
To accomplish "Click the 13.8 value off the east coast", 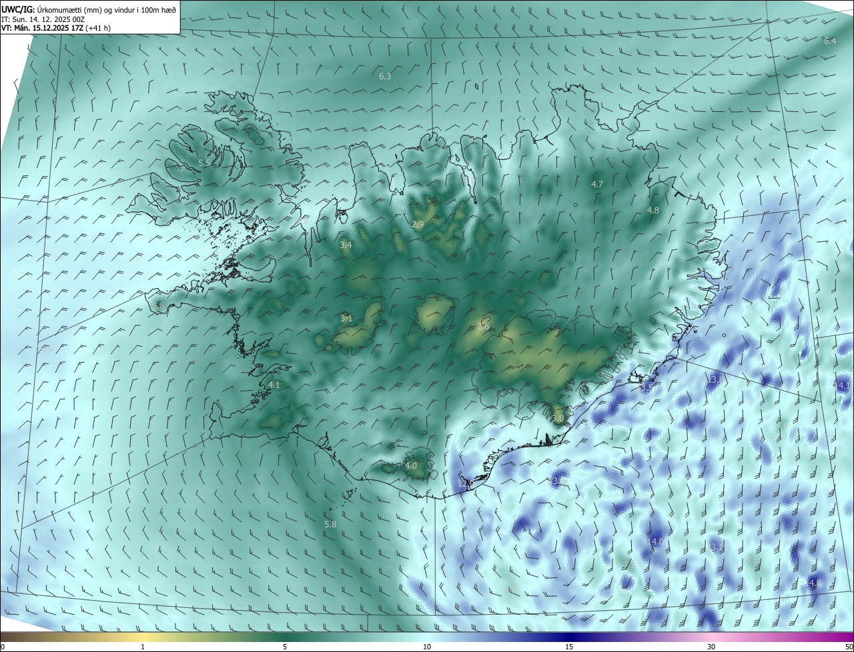I will pos(715,379).
